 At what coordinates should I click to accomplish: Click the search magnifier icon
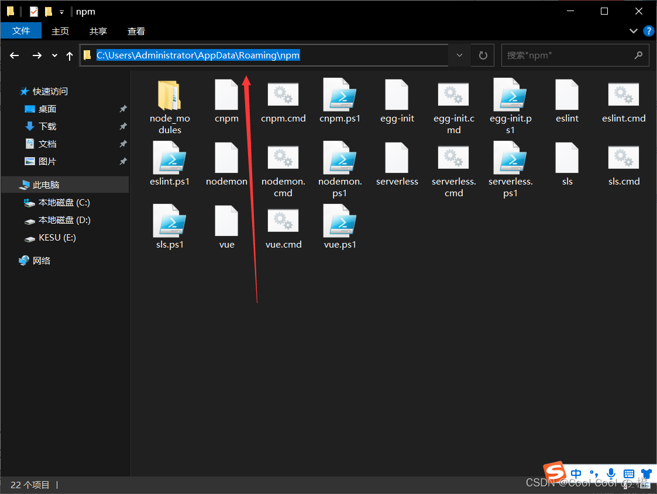point(638,55)
